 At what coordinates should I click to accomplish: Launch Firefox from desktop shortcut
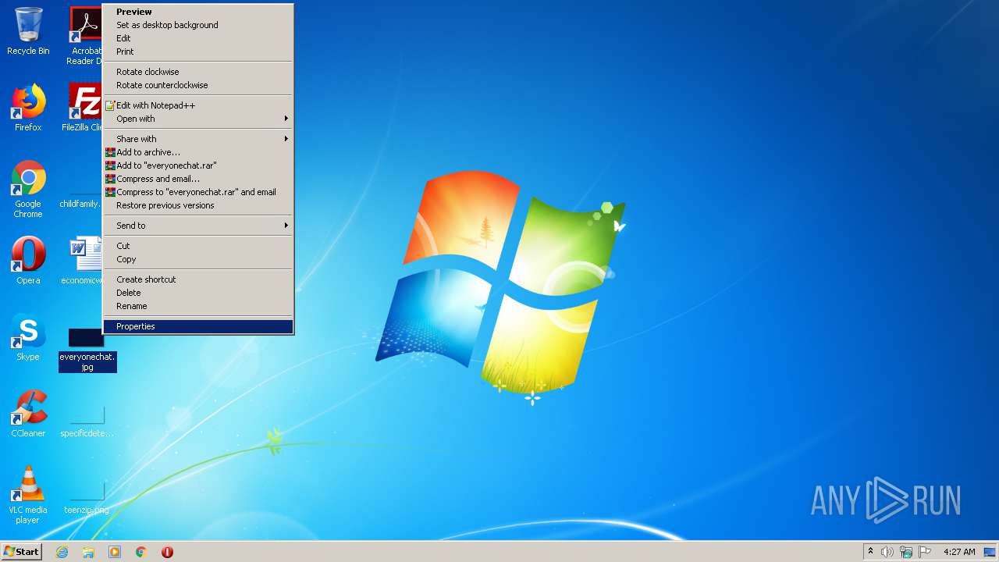pyautogui.click(x=28, y=108)
